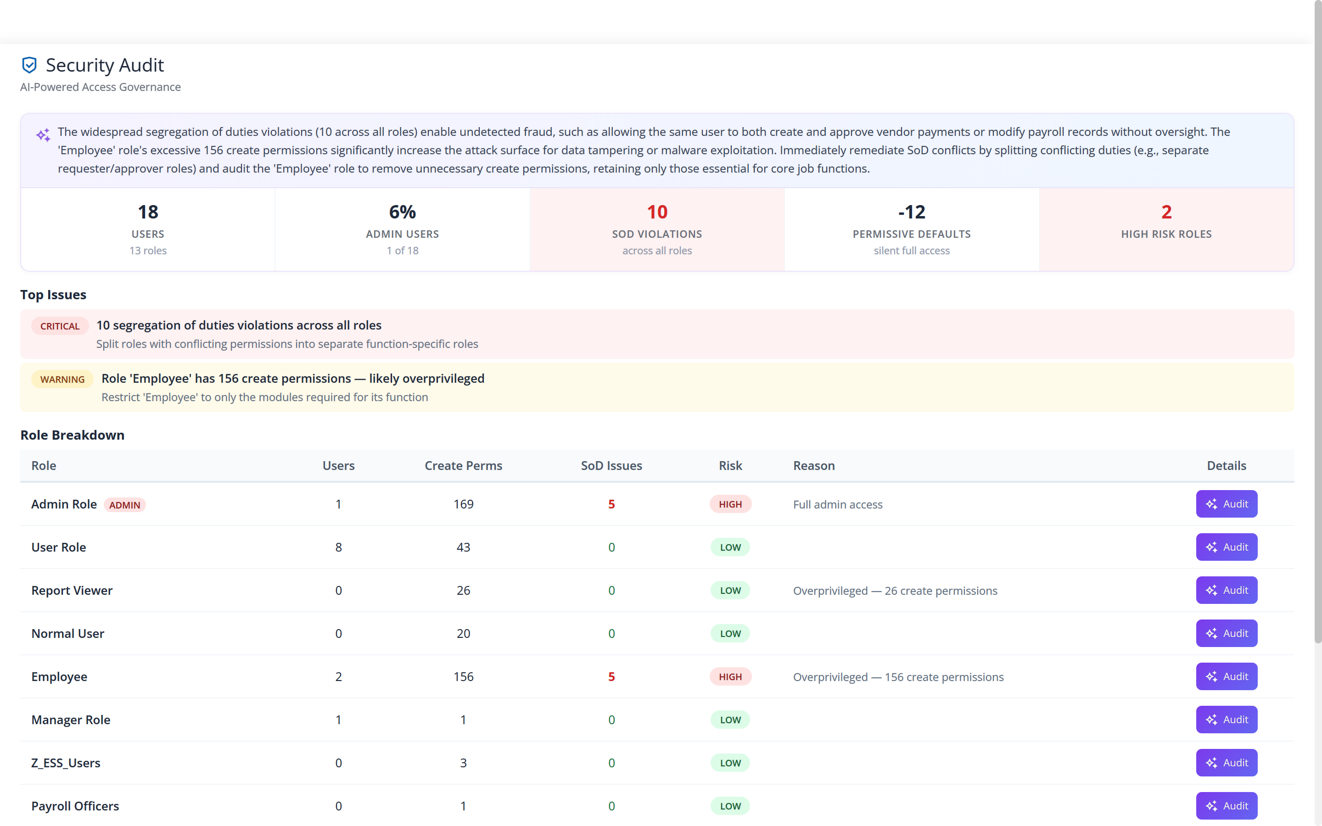Open the High Risk Roles card
The image size is (1322, 826).
(1166, 229)
